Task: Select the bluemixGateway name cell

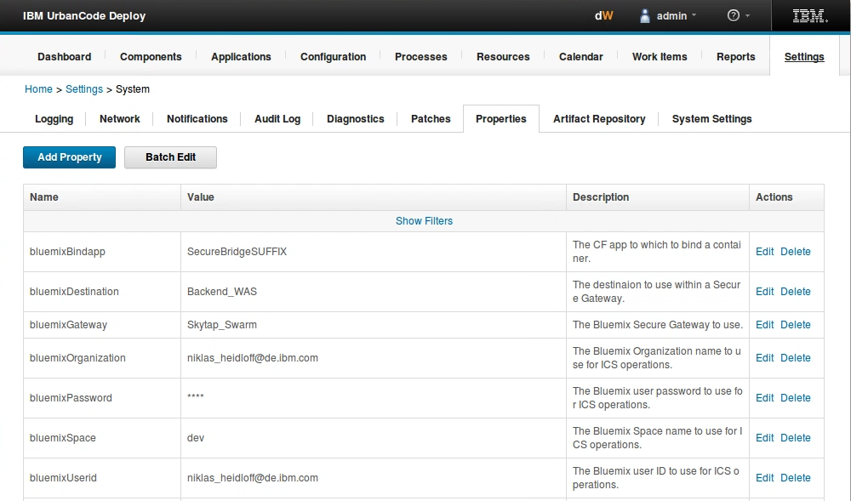Action: coord(102,325)
